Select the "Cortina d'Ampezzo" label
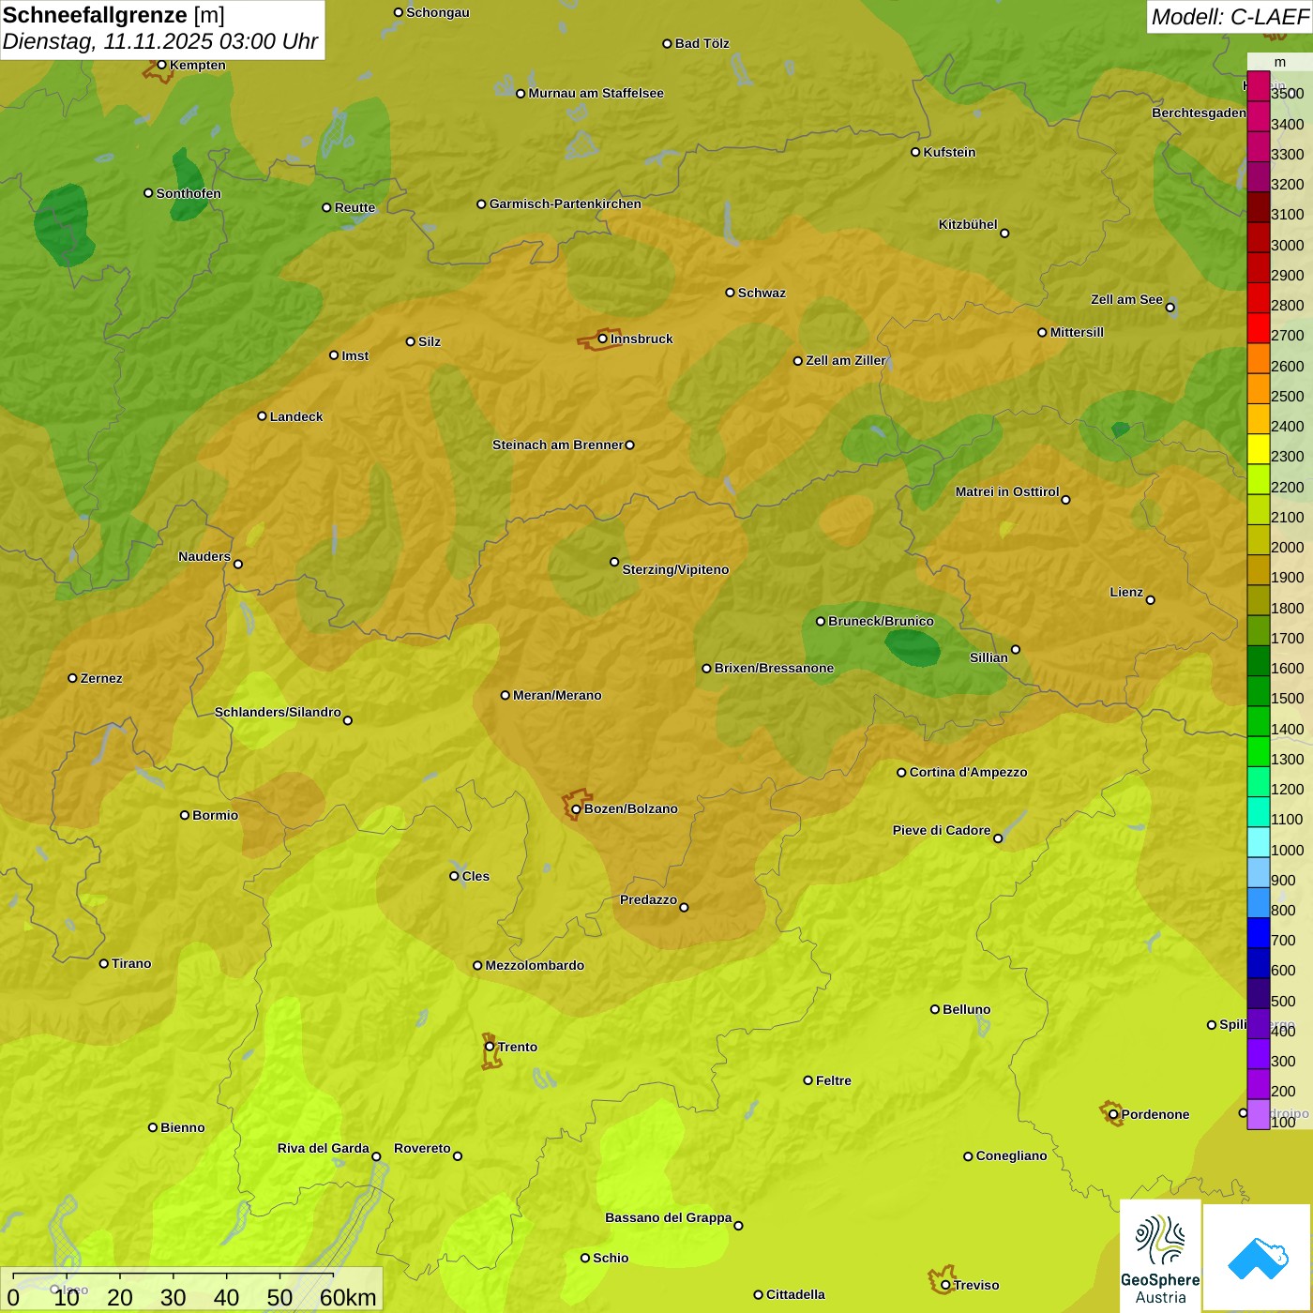 (969, 772)
